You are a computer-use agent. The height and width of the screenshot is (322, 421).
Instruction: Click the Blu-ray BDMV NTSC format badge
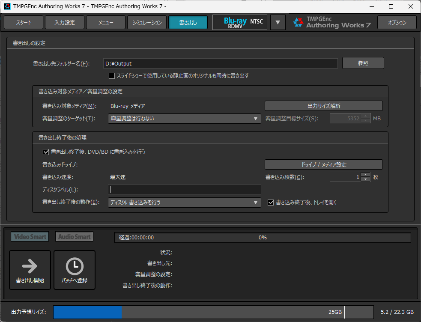[239, 23]
